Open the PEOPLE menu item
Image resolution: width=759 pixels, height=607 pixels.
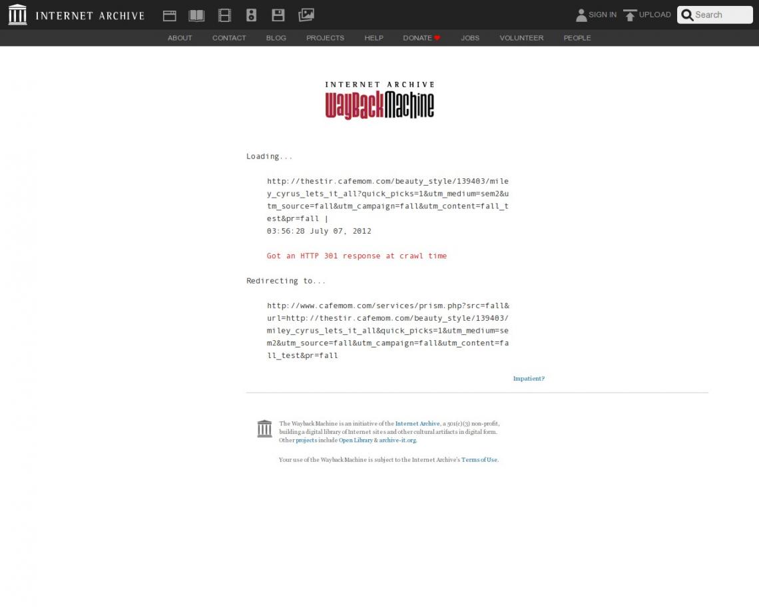[x=577, y=38]
